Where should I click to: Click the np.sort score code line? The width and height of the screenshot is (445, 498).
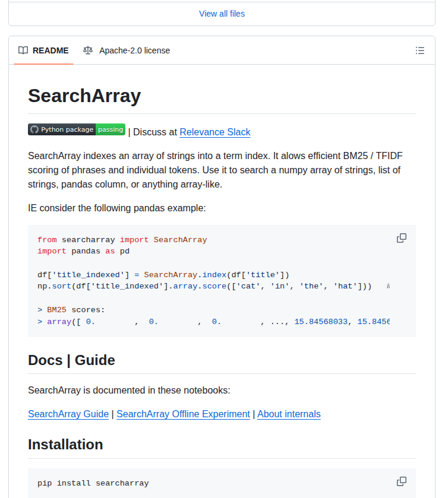pos(214,286)
